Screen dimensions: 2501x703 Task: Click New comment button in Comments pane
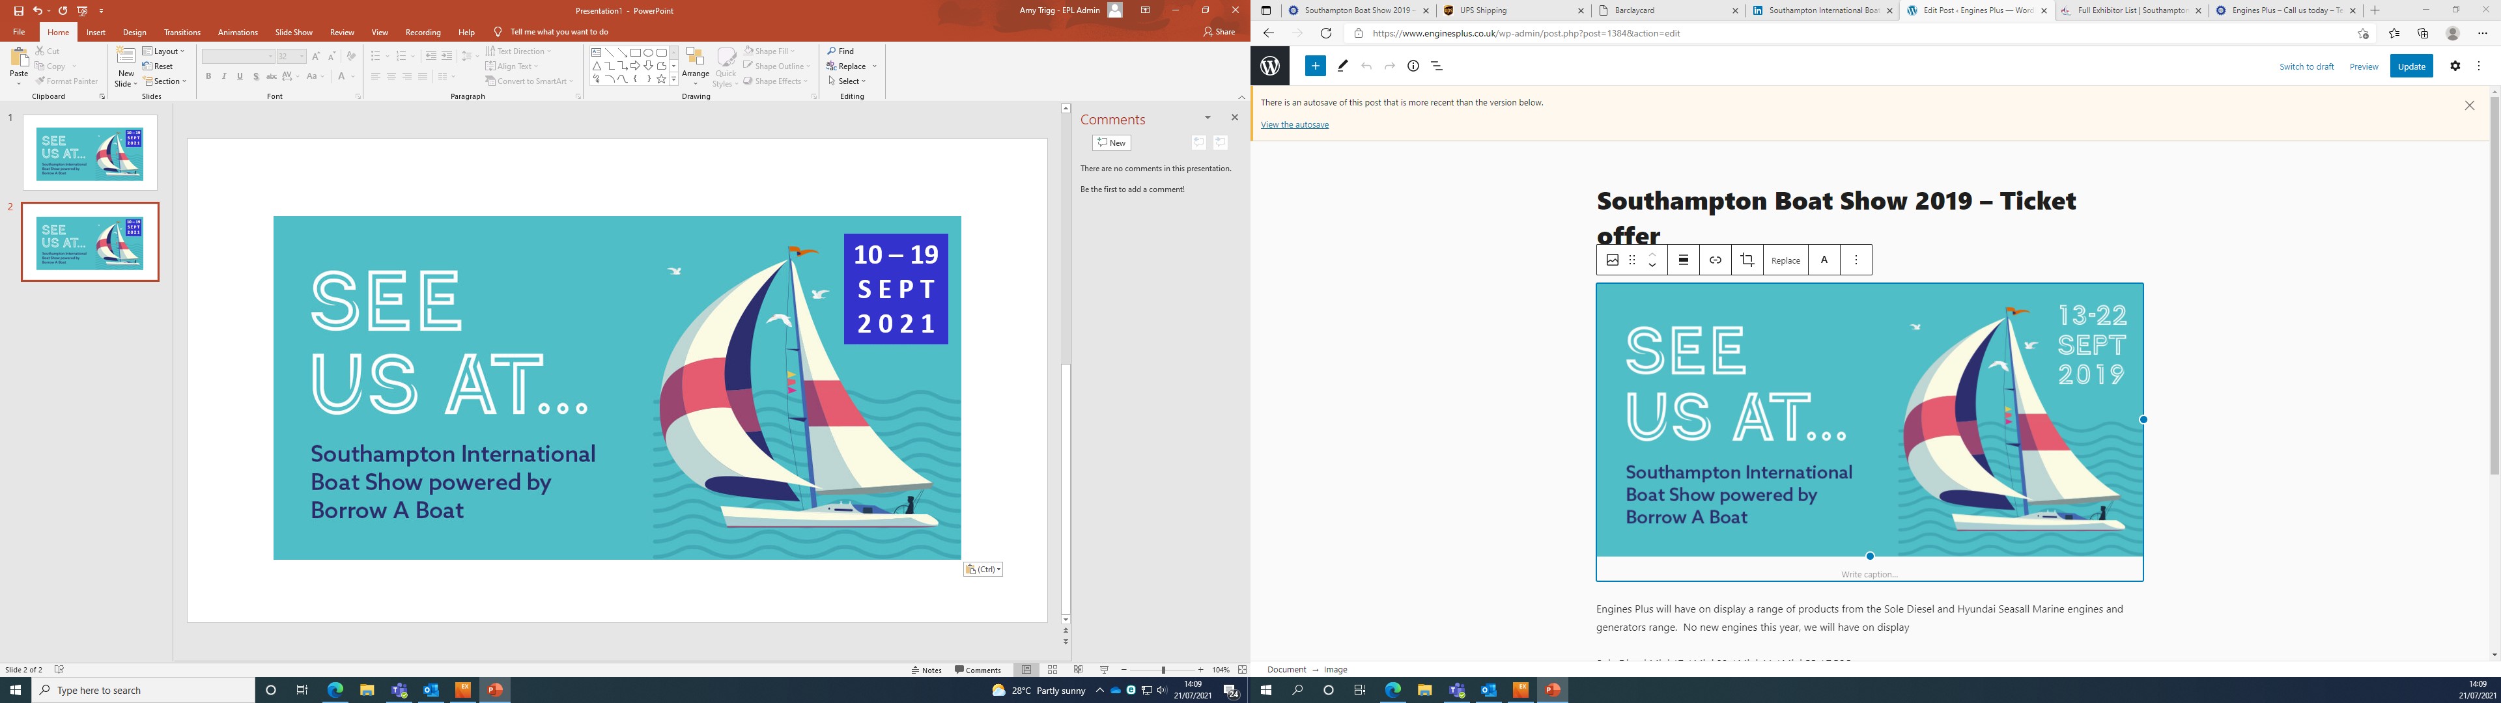click(x=1112, y=143)
